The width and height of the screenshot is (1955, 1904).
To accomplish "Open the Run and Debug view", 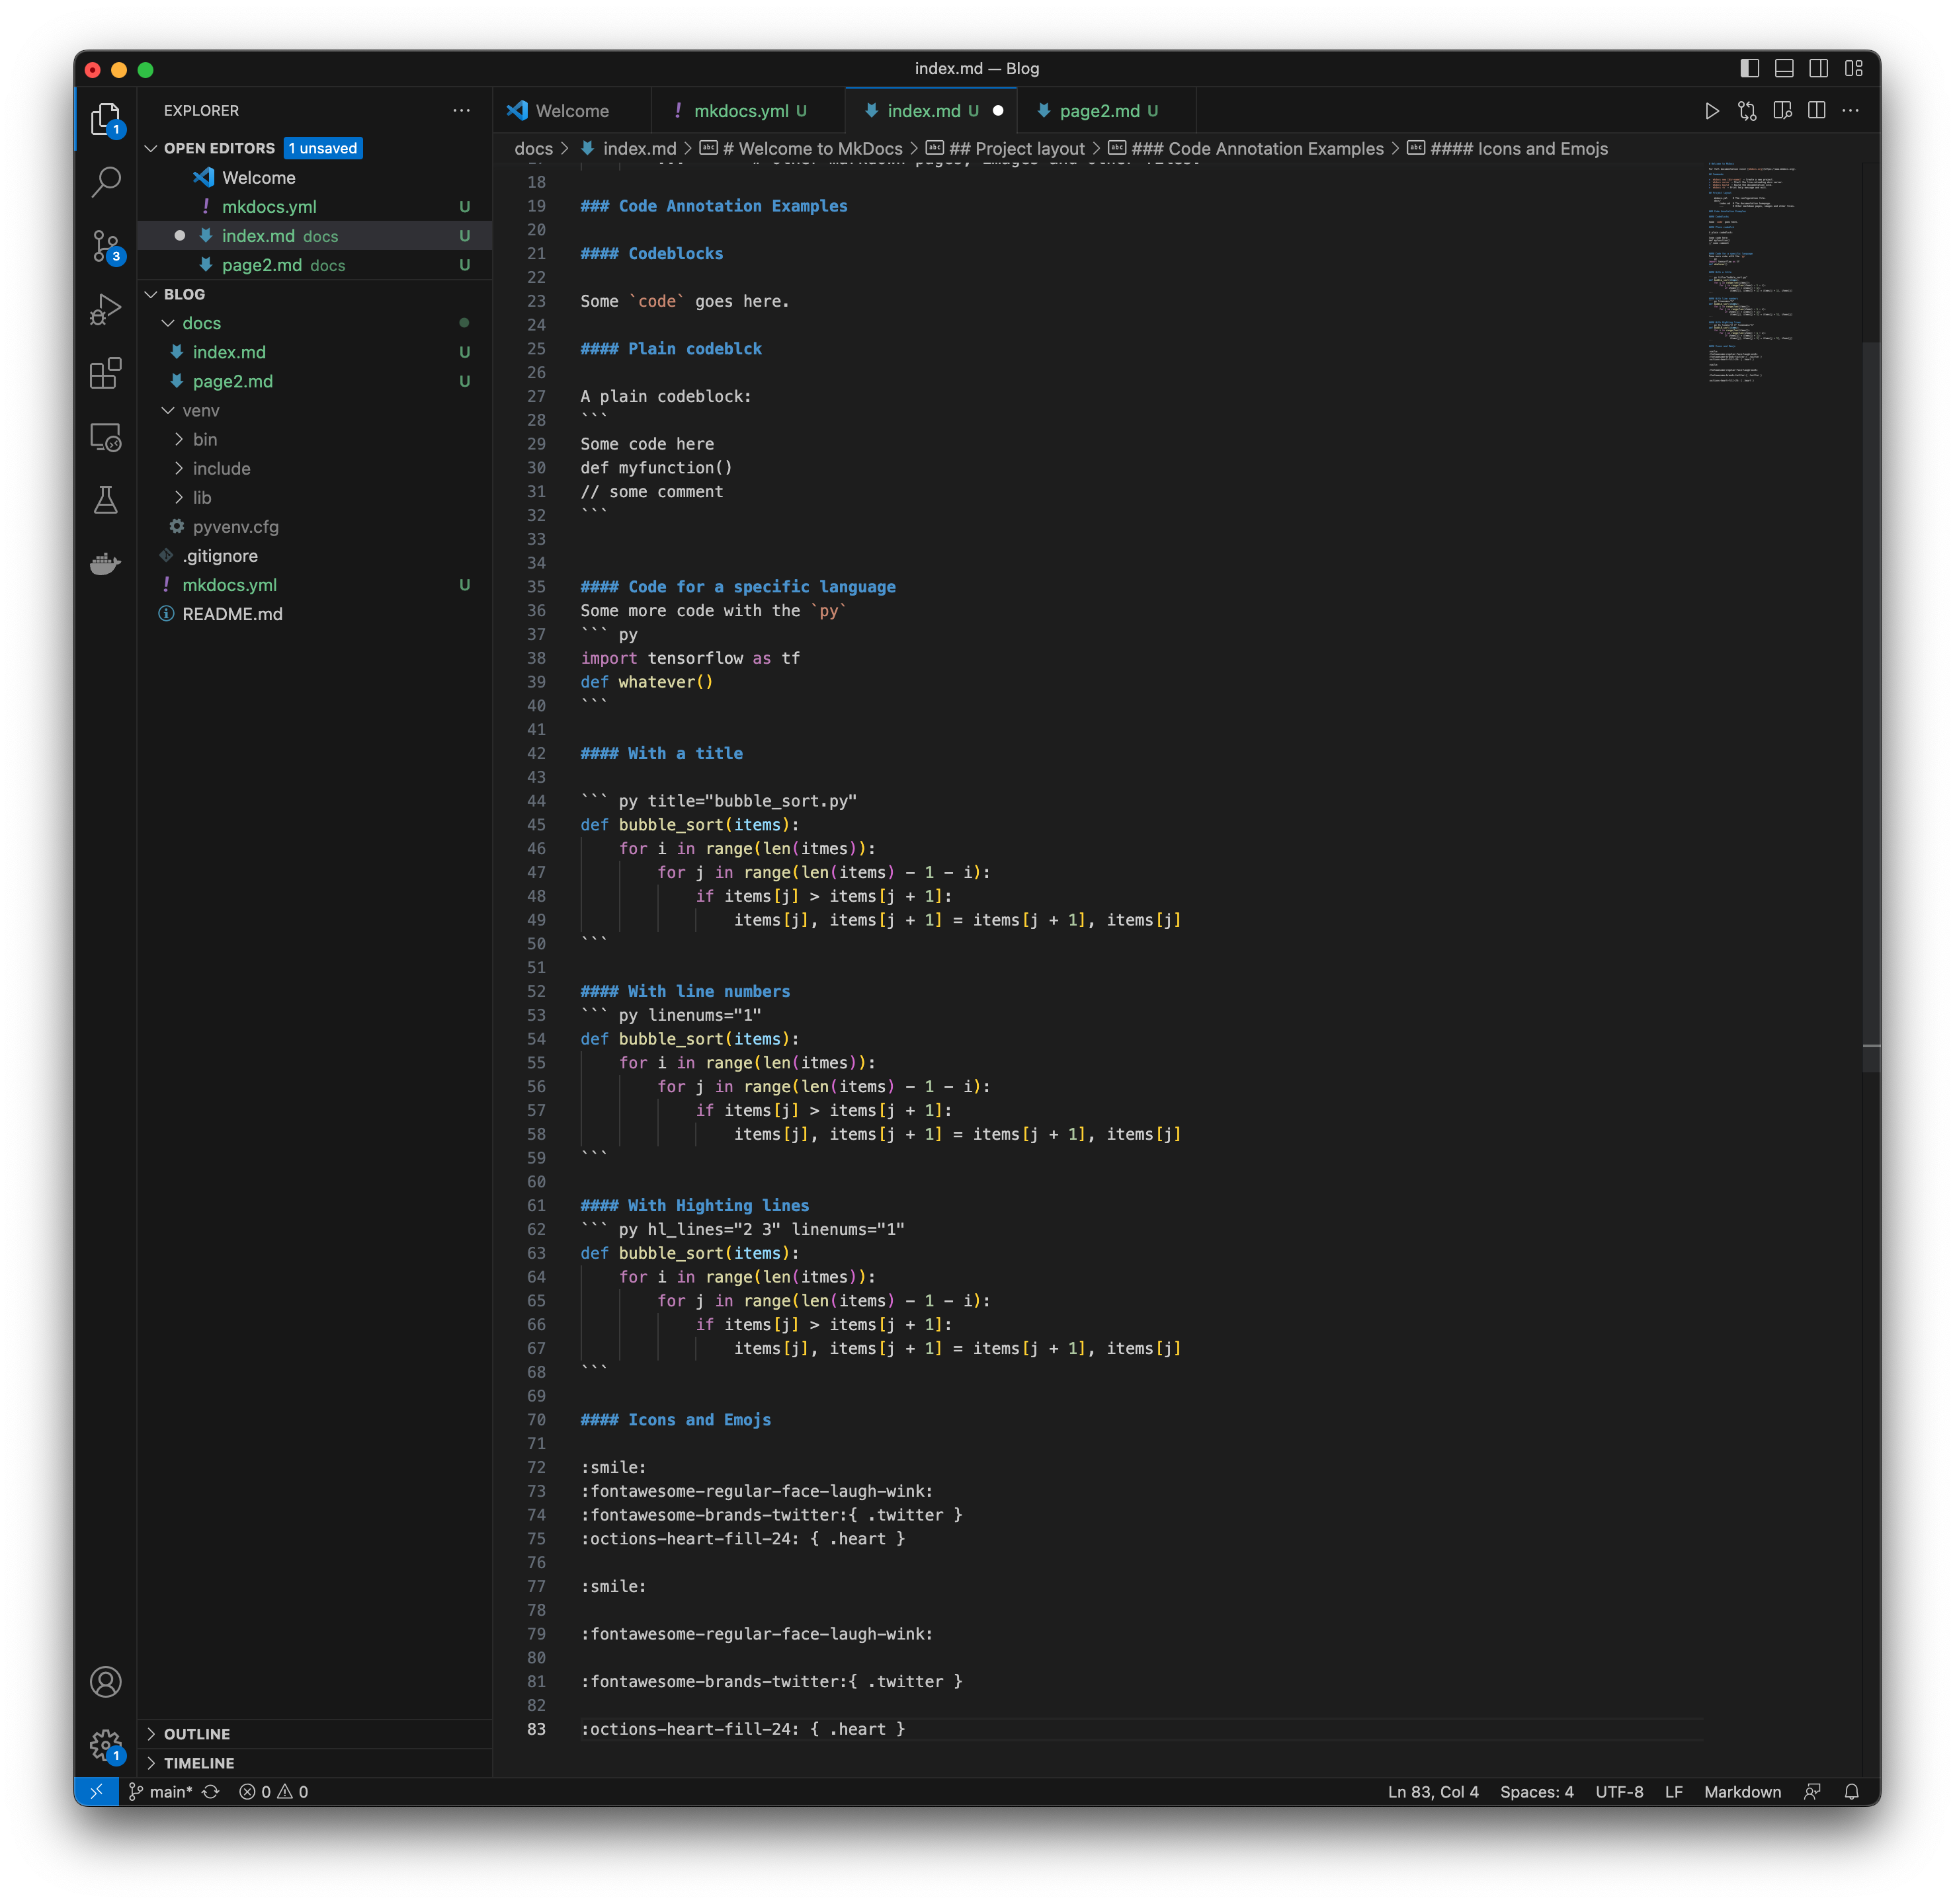I will pyautogui.click(x=105, y=310).
